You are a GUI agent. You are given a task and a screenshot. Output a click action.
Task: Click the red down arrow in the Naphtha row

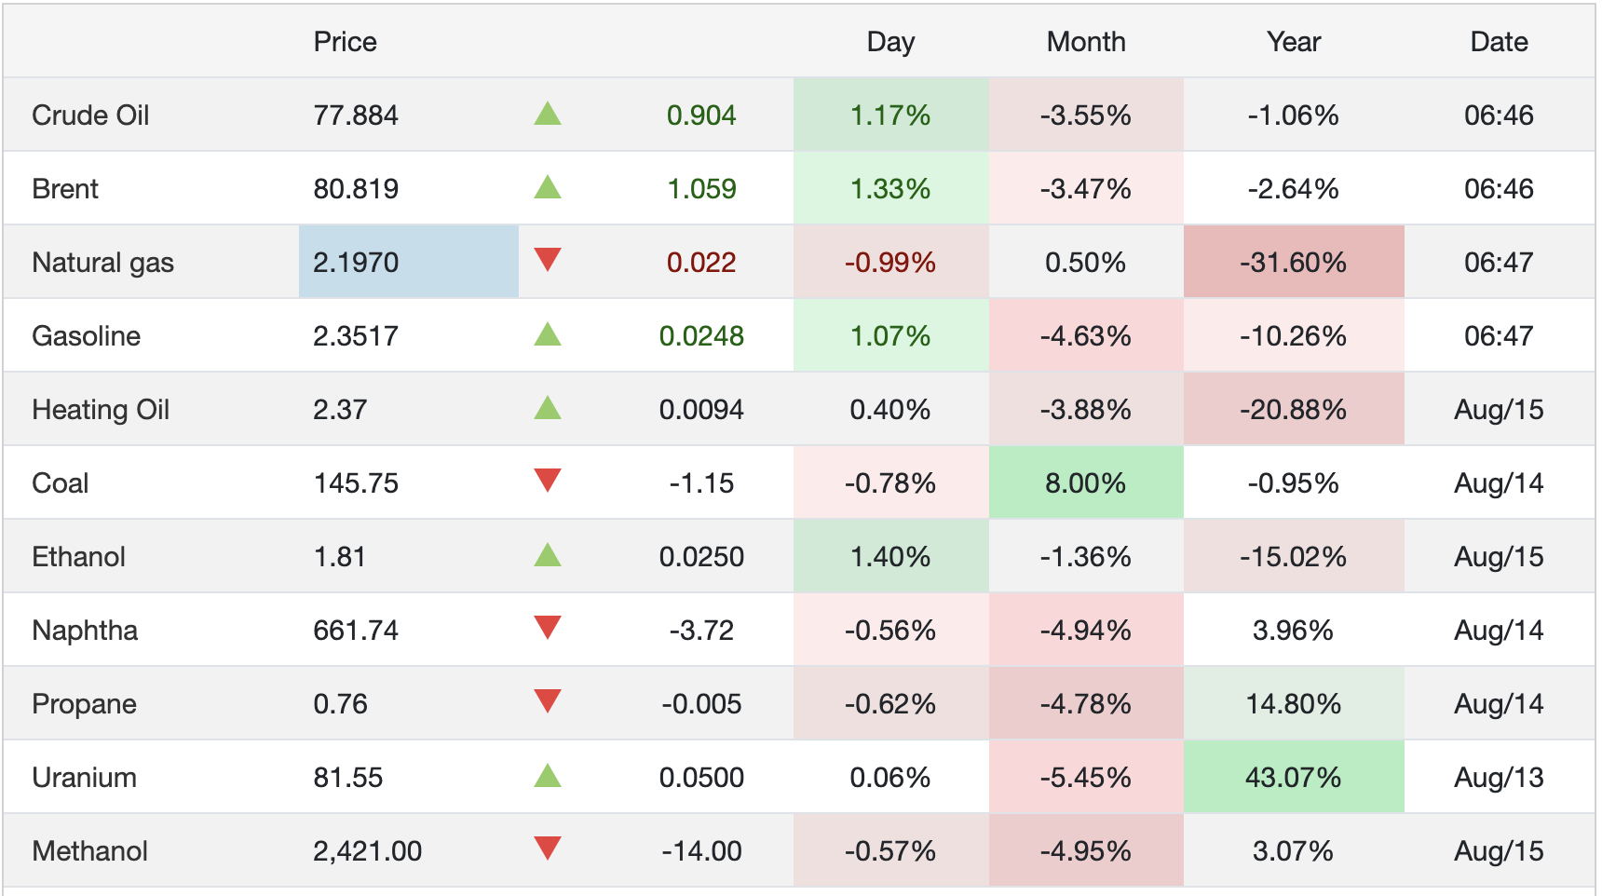(548, 628)
